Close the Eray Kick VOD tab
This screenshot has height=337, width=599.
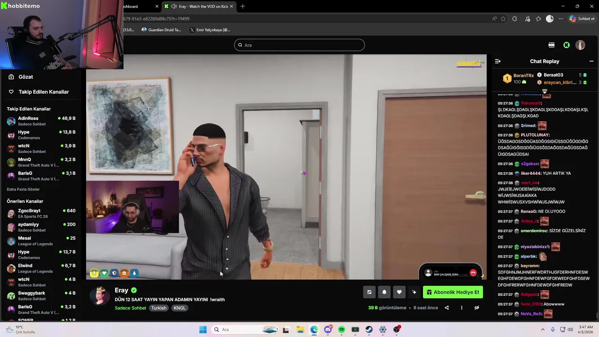coord(231,7)
